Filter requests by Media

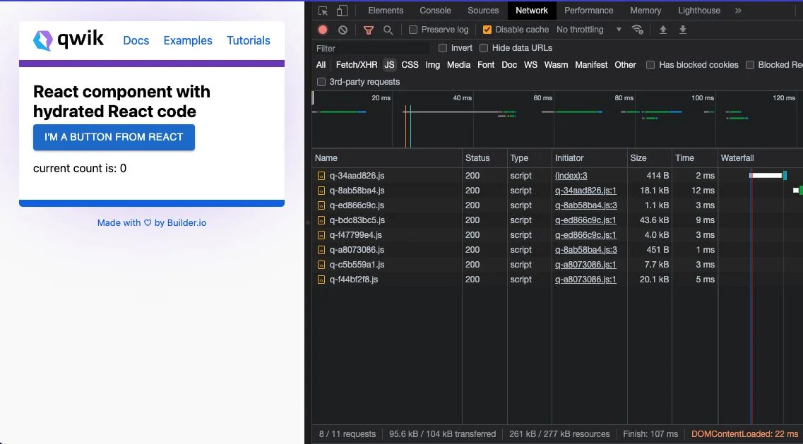(458, 65)
